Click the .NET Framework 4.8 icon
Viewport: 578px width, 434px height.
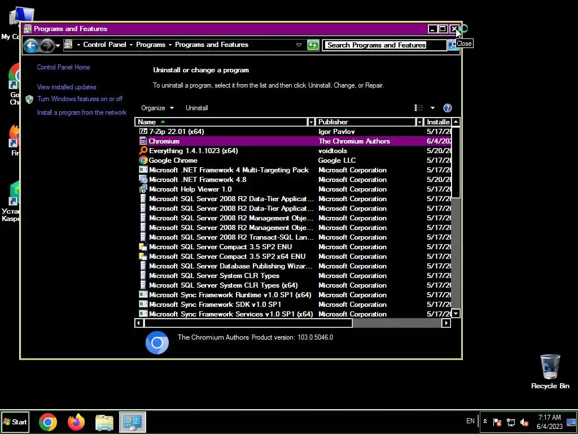point(143,179)
